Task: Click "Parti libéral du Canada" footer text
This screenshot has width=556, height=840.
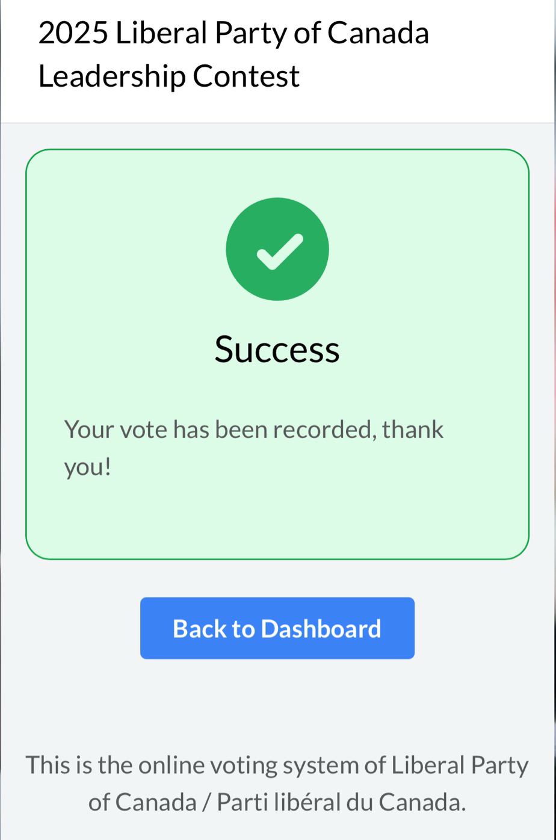Action: 341,801
